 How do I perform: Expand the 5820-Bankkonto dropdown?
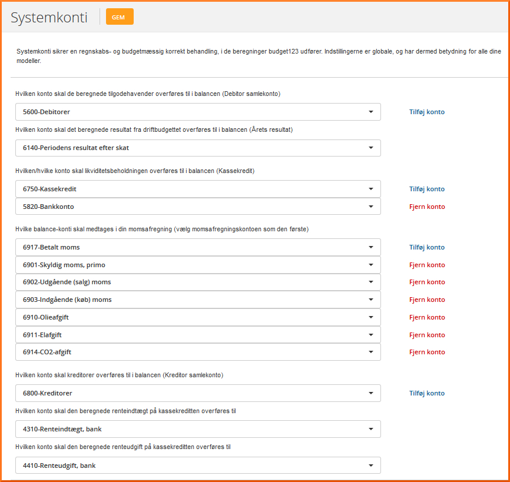tap(198, 207)
